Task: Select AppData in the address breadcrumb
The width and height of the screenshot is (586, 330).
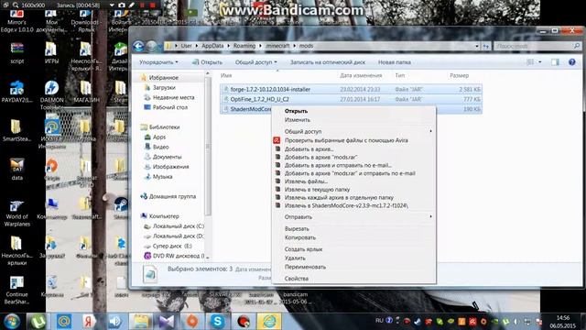Action: (x=212, y=46)
